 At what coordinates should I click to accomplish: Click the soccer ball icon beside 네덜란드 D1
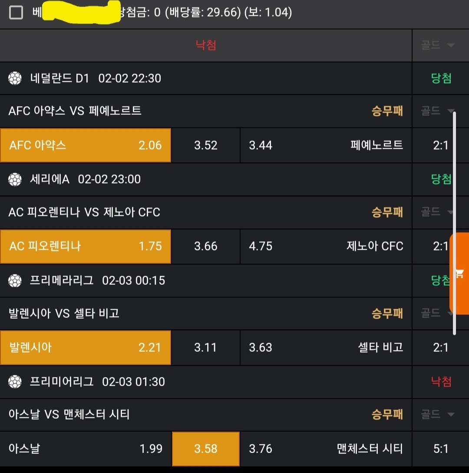tap(15, 78)
